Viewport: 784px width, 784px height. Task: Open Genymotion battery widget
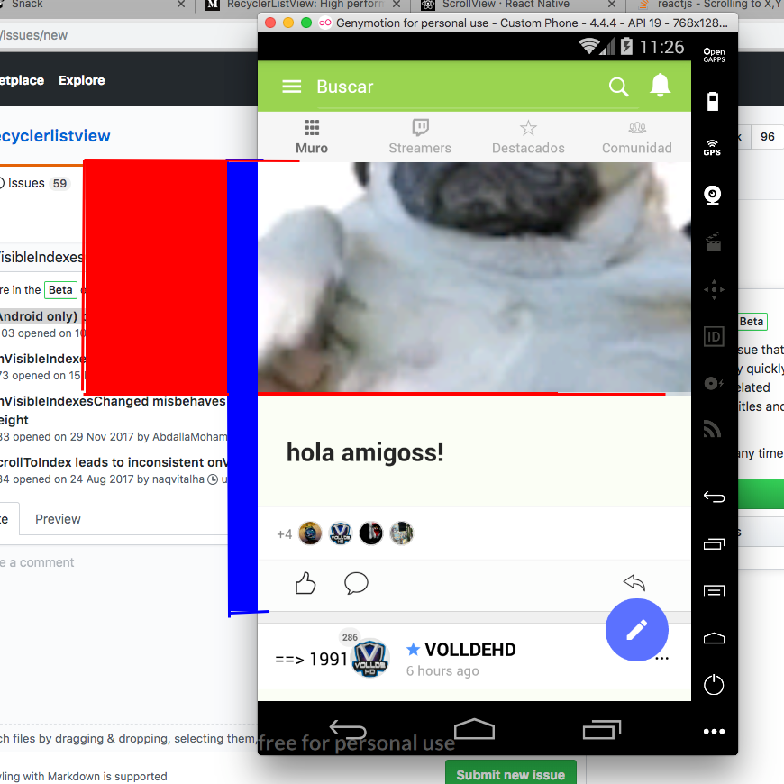(713, 101)
